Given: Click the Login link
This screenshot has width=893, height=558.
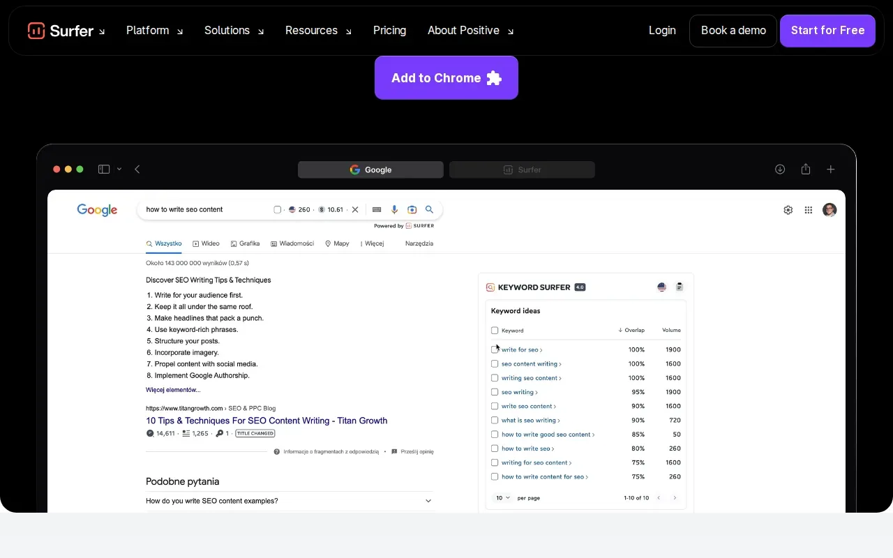Looking at the screenshot, I should 662,31.
